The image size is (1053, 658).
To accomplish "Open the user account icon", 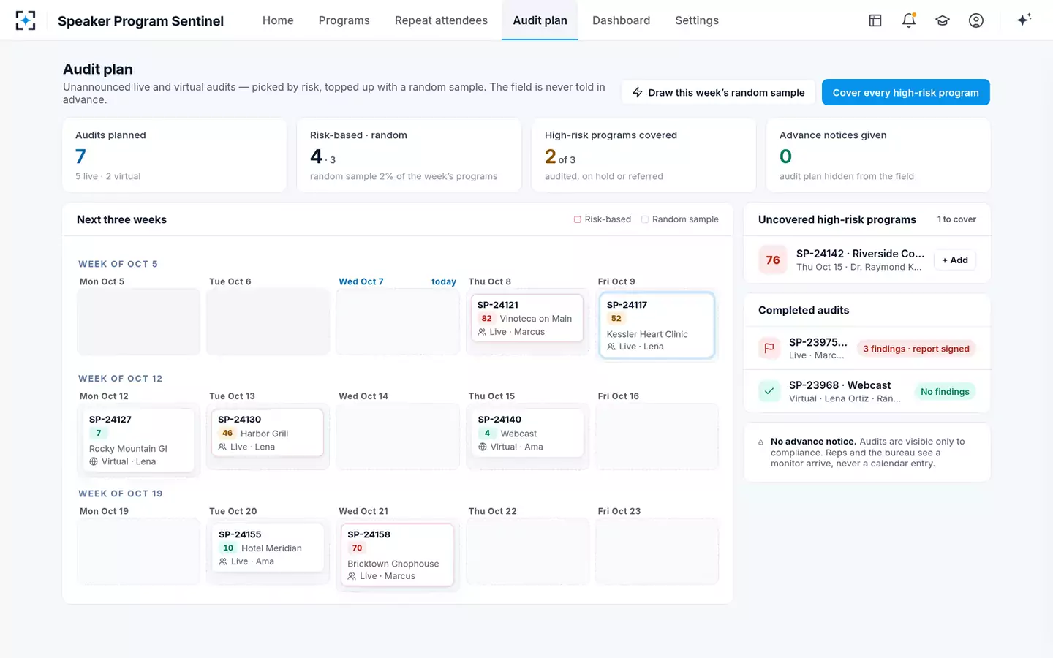I will click(976, 20).
